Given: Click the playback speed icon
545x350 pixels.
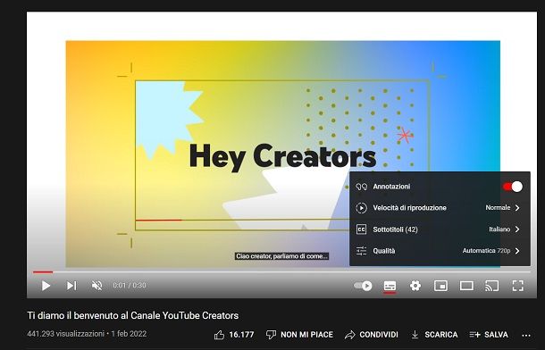Looking at the screenshot, I should 362,208.
